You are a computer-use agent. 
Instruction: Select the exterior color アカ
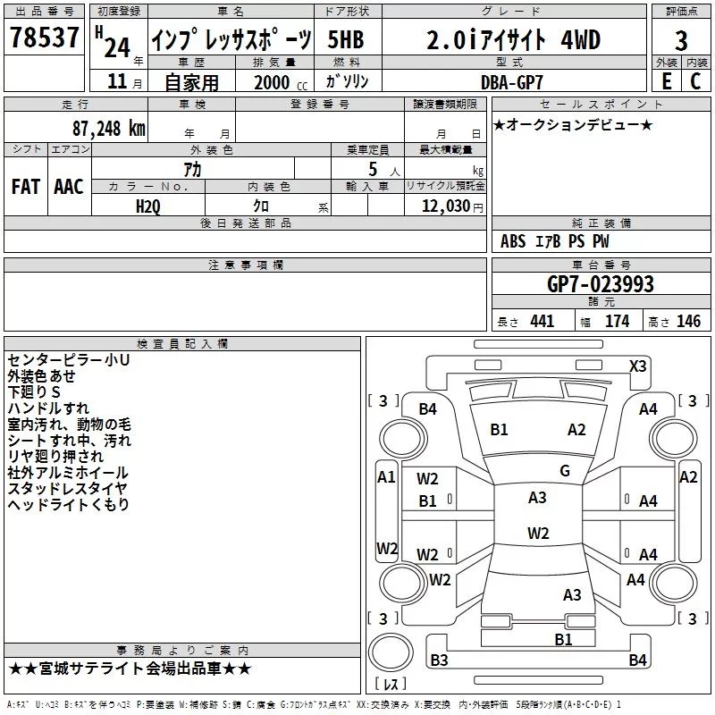coord(192,169)
